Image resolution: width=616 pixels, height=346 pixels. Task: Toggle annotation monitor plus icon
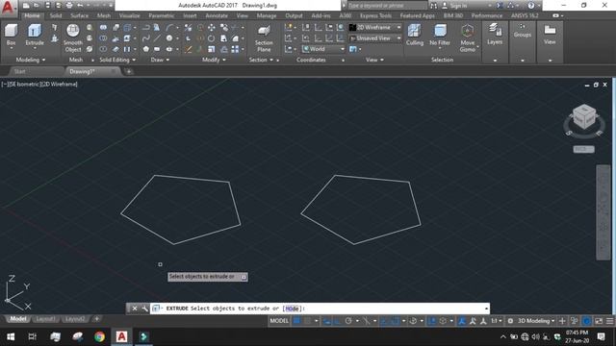pos(562,321)
